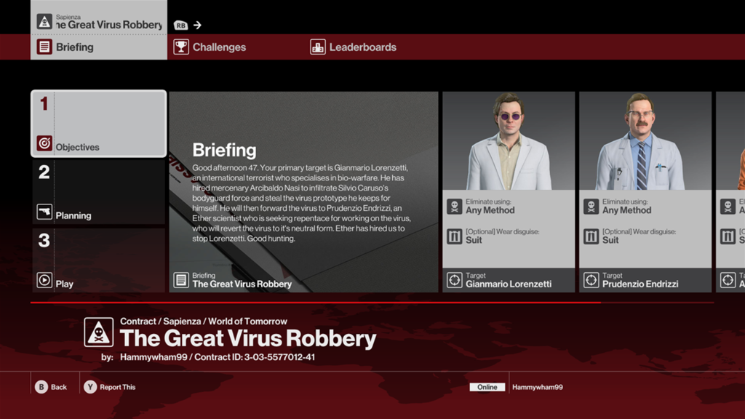This screenshot has height=419, width=745.
Task: Click the Planning pistol icon
Action: (44, 212)
